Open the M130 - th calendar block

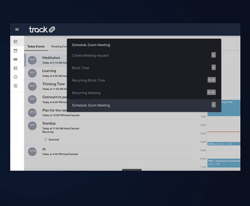(x=224, y=144)
